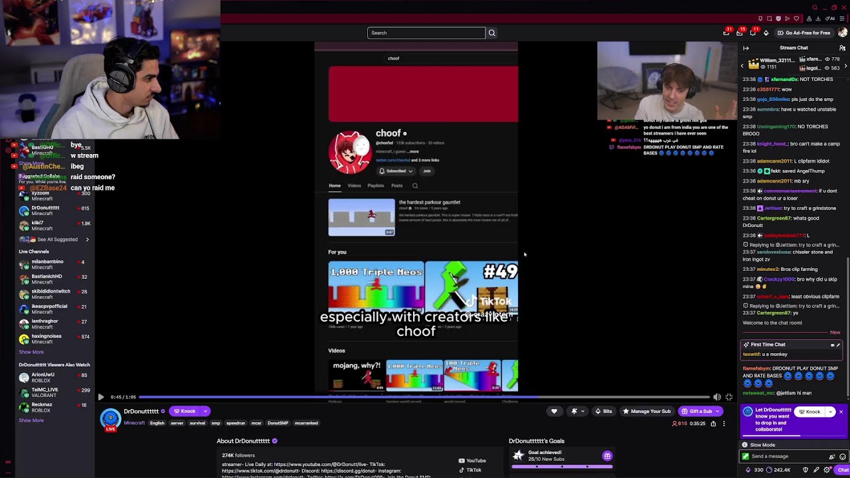Viewport: 850px width, 478px height.
Task: Open the user profile avatar menu
Action: click(x=843, y=33)
